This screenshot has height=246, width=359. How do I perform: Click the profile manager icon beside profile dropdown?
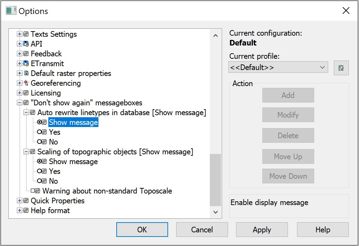(341, 68)
